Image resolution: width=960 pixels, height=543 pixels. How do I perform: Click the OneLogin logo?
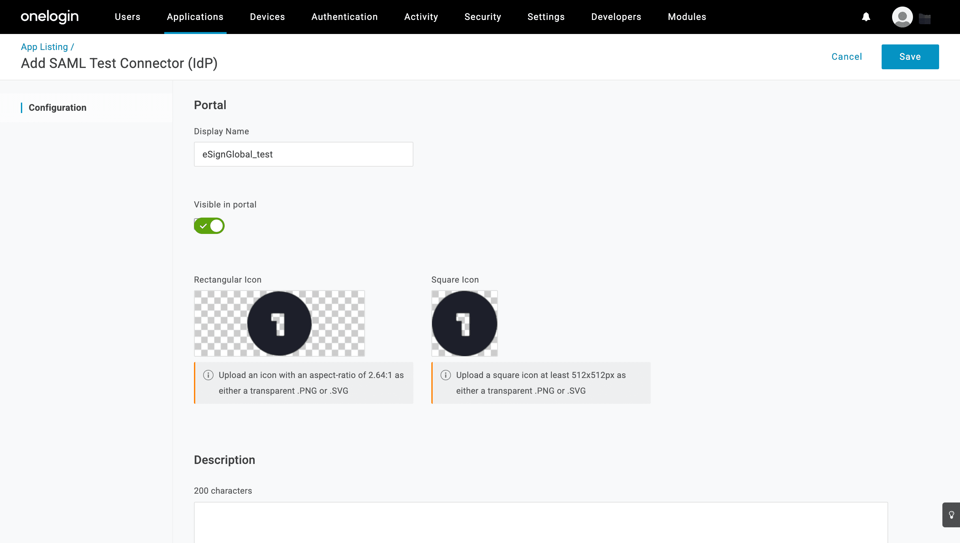50,17
